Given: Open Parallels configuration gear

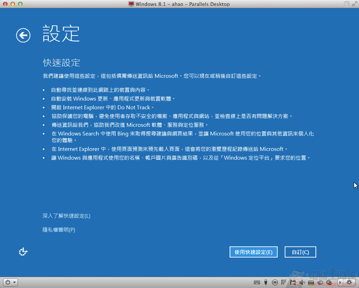Looking at the screenshot, I should click(x=349, y=282).
